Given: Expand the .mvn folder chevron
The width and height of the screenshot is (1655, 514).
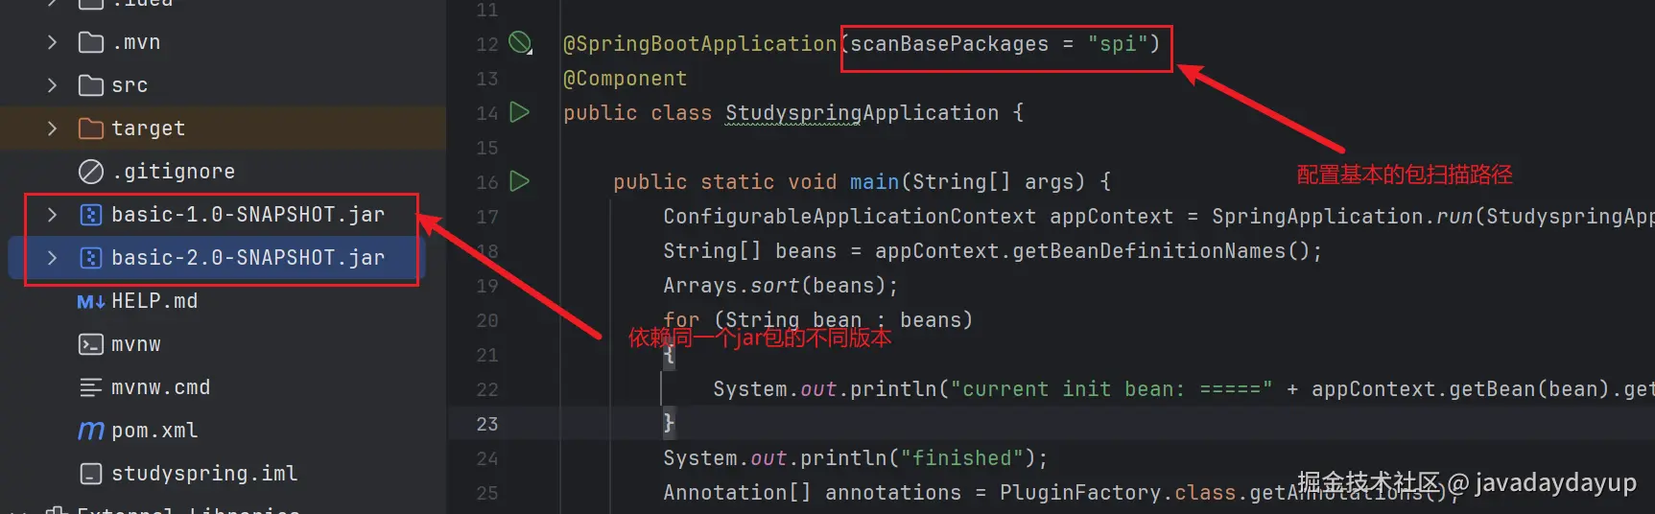Looking at the screenshot, I should (52, 42).
